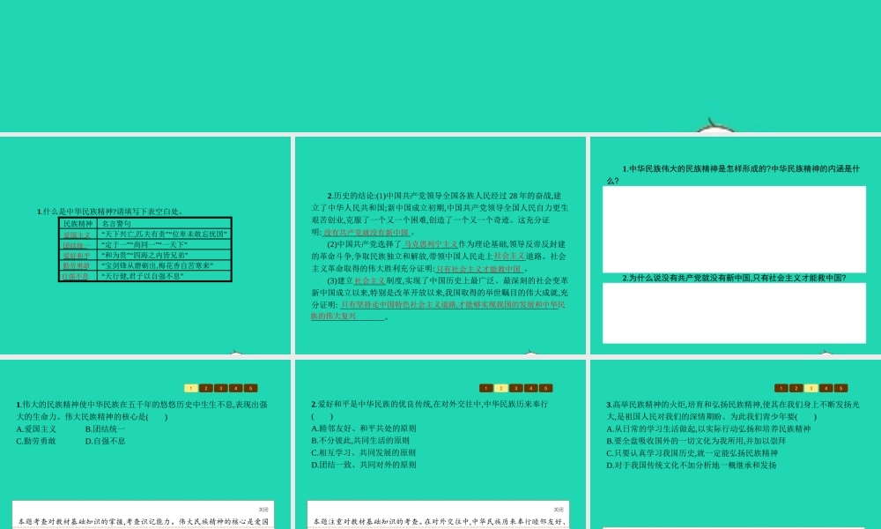Click the underlined 社会主义 before 制度
The height and width of the screenshot is (529, 881).
pyautogui.click(x=370, y=280)
